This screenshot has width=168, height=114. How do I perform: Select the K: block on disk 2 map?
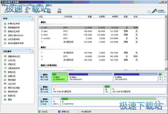107,89
